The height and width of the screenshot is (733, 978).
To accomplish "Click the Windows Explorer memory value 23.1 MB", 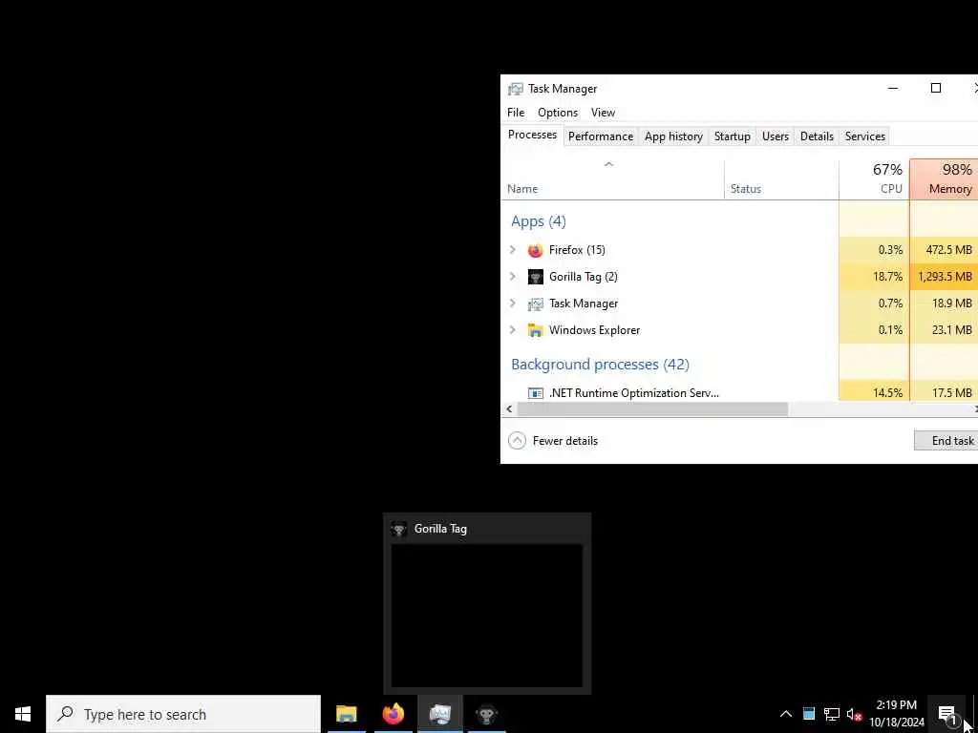I will coord(952,330).
